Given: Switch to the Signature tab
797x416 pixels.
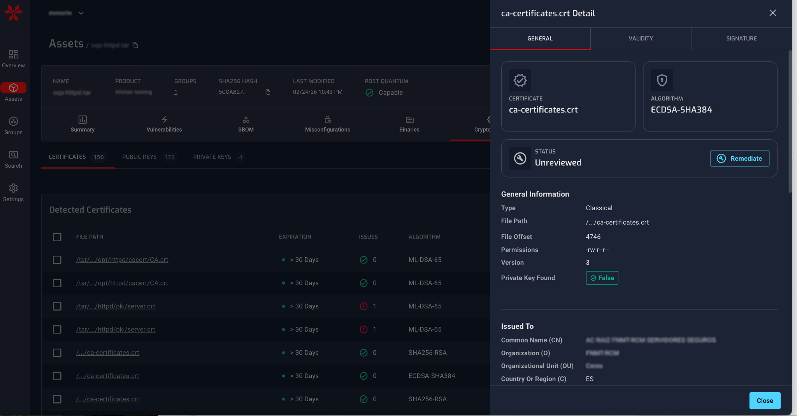Looking at the screenshot, I should (x=741, y=39).
